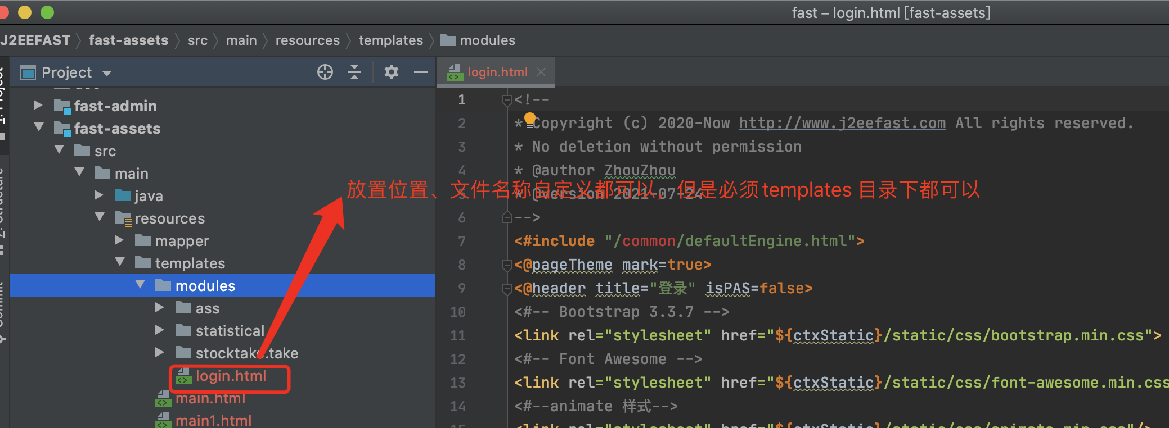Image resolution: width=1169 pixels, height=428 pixels.
Task: Close the login.html editor tab
Action: (x=541, y=72)
